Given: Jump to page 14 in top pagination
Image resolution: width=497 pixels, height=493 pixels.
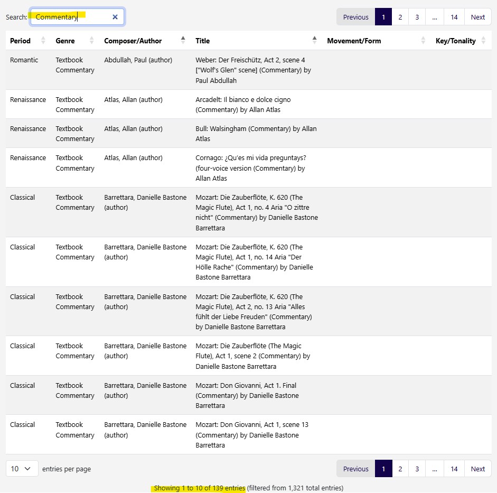Looking at the screenshot, I should [x=454, y=17].
